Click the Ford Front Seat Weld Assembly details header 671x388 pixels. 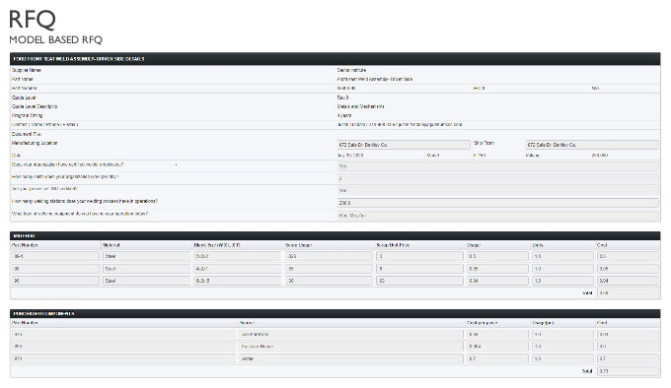point(335,59)
